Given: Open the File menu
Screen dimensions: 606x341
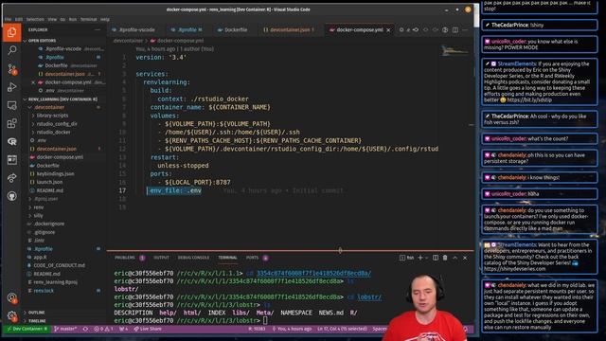Looking at the screenshot, I should point(9,19).
